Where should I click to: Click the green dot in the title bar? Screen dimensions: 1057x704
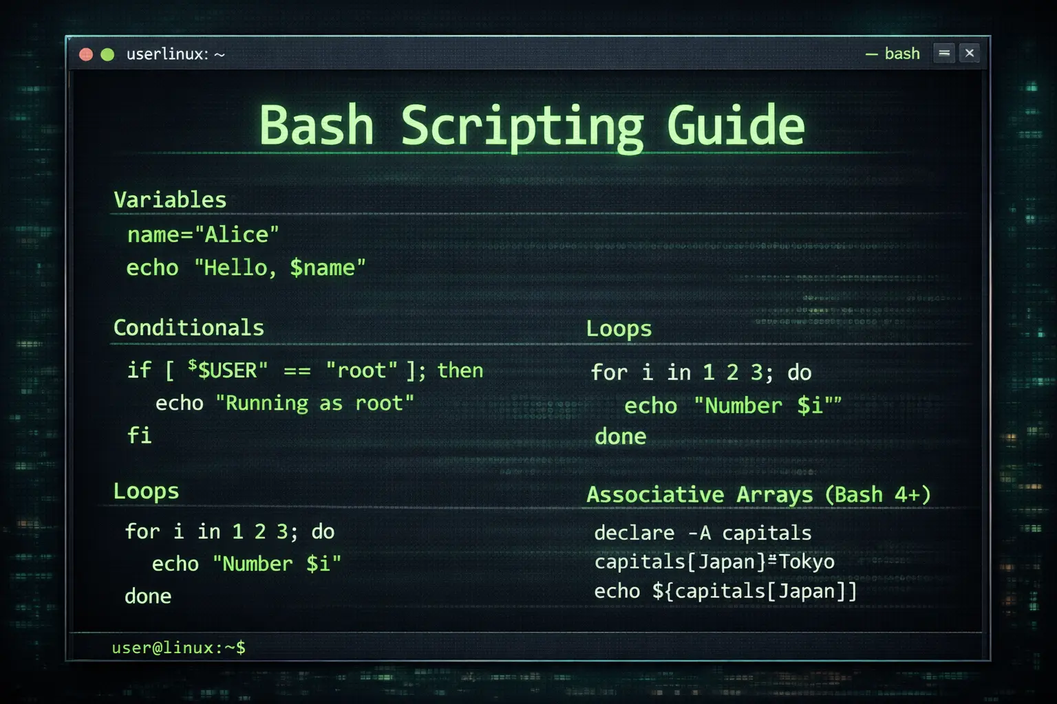pos(107,54)
